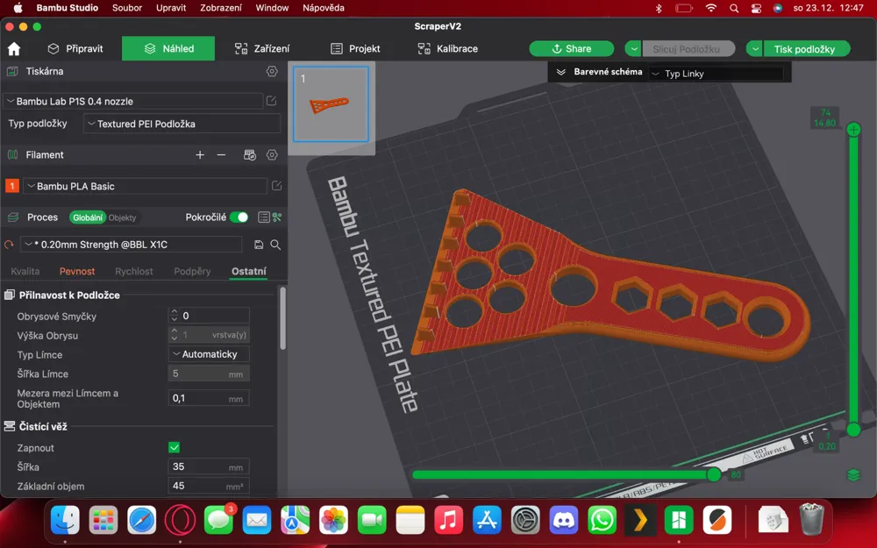Compare presets icon beside Pokročilé

coord(277,217)
